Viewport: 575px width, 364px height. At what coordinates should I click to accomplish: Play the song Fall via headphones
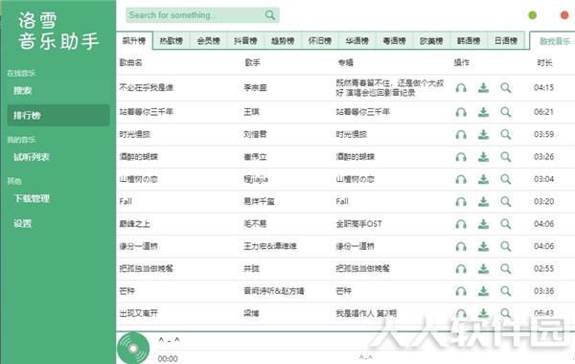[x=461, y=201]
